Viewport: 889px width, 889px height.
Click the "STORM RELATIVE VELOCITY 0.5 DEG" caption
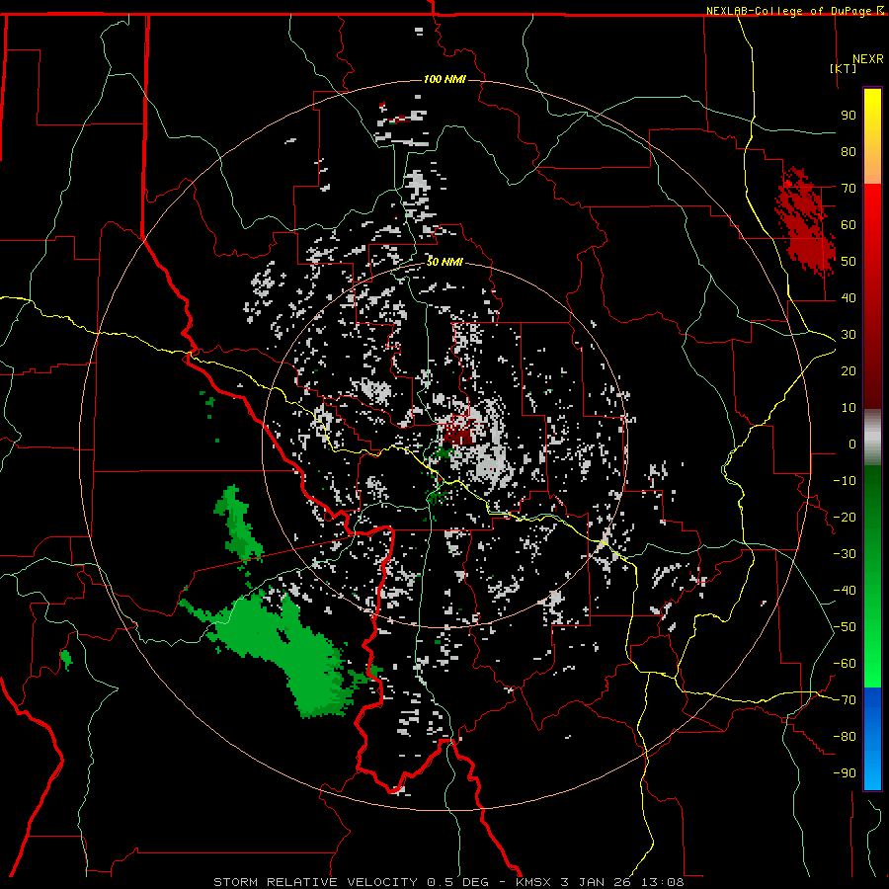click(x=351, y=882)
